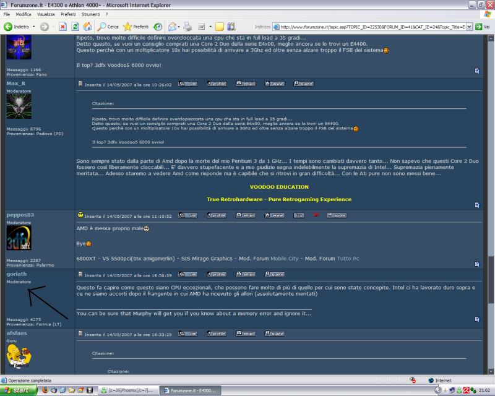Open the afsfaes username link
This screenshot has width=495, height=396.
coord(17,333)
